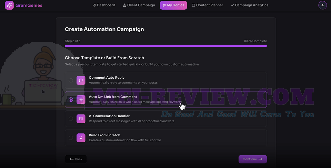Click the Comment Auto Reply title text
The image size is (331, 168).
(x=107, y=78)
